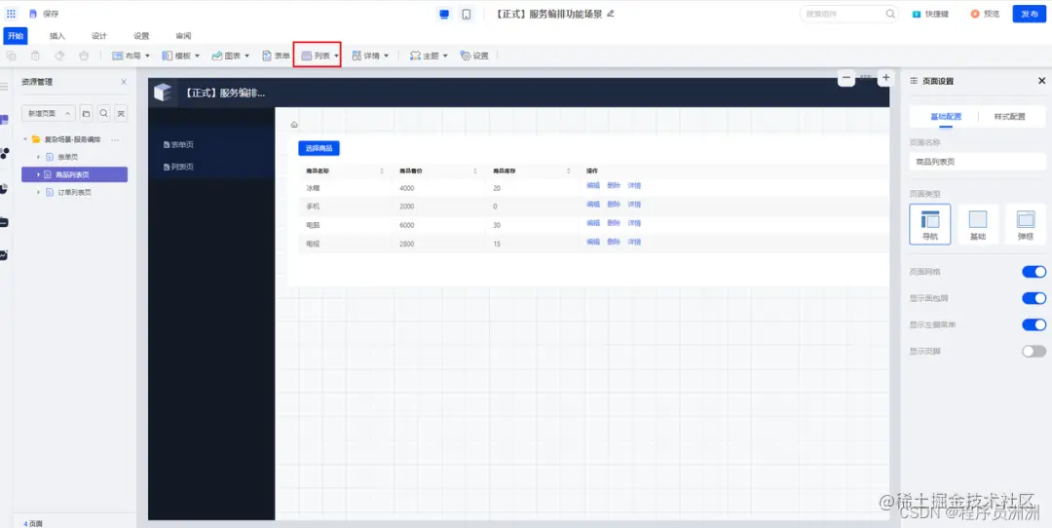
Task: Click the copy icon in toolbar
Action: point(12,56)
